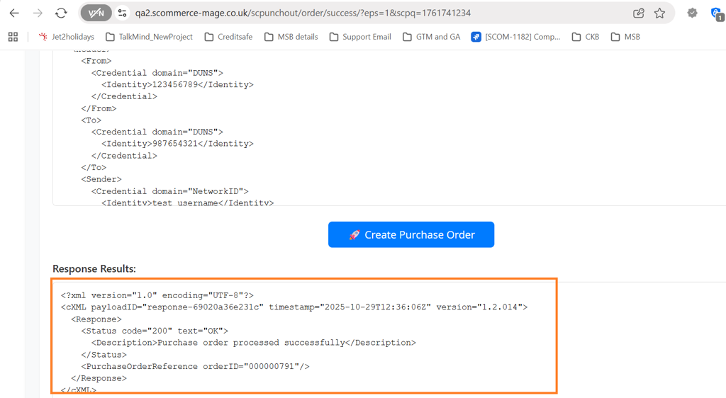Open the Support Email bookmark folder

point(360,37)
